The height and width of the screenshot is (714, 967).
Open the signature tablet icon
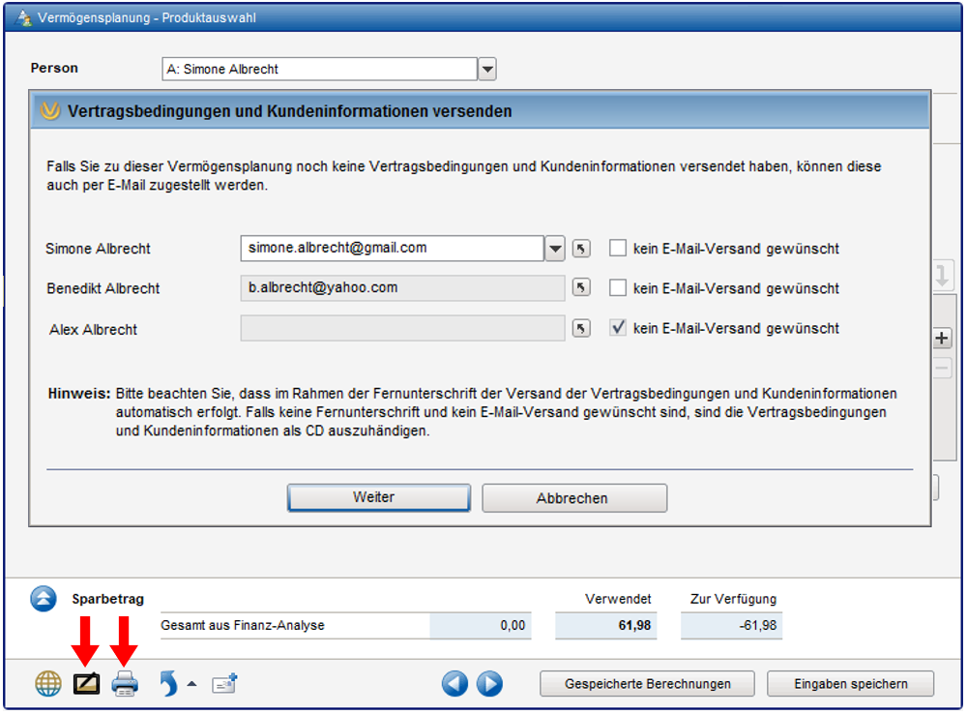pos(86,684)
